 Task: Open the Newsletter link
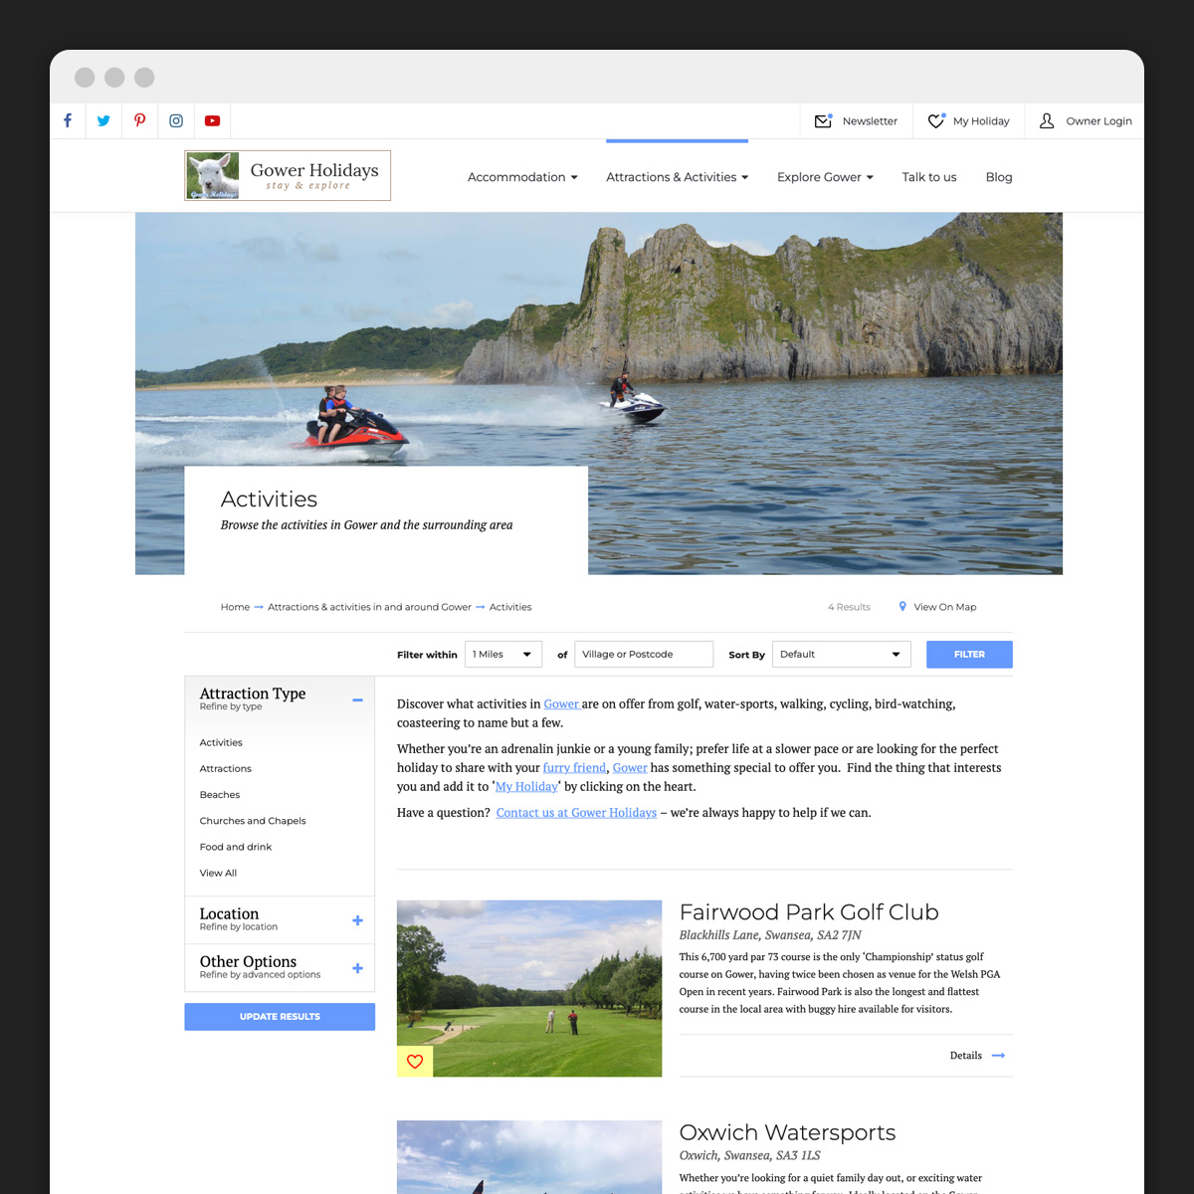pyautogui.click(x=870, y=121)
